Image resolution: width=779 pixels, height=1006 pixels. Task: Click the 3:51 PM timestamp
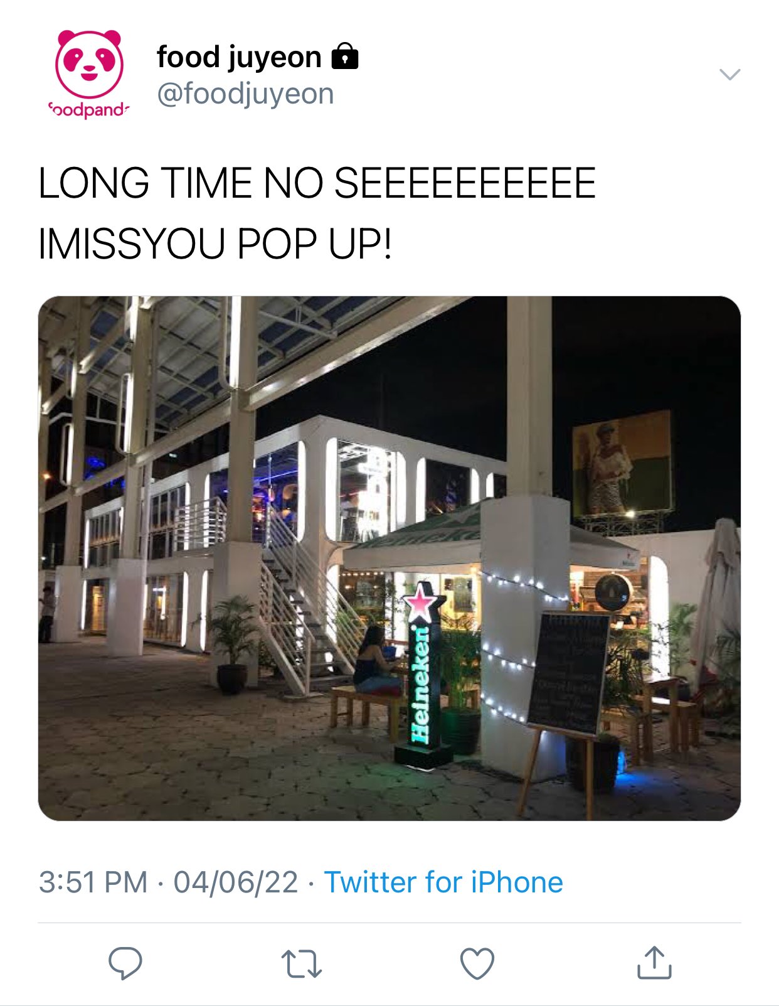pyautogui.click(x=93, y=882)
